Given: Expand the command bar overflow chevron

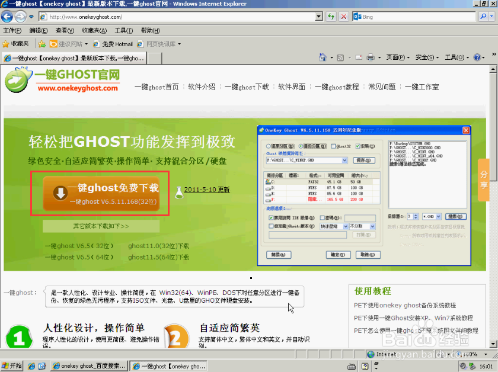Looking at the screenshot, I should 494,54.
